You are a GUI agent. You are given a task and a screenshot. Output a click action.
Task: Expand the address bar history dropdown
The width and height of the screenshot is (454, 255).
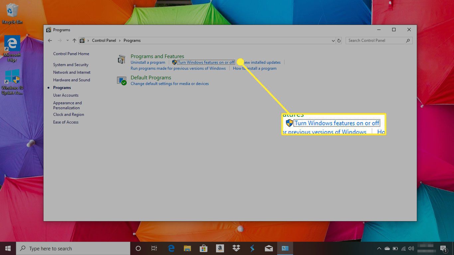click(x=333, y=41)
